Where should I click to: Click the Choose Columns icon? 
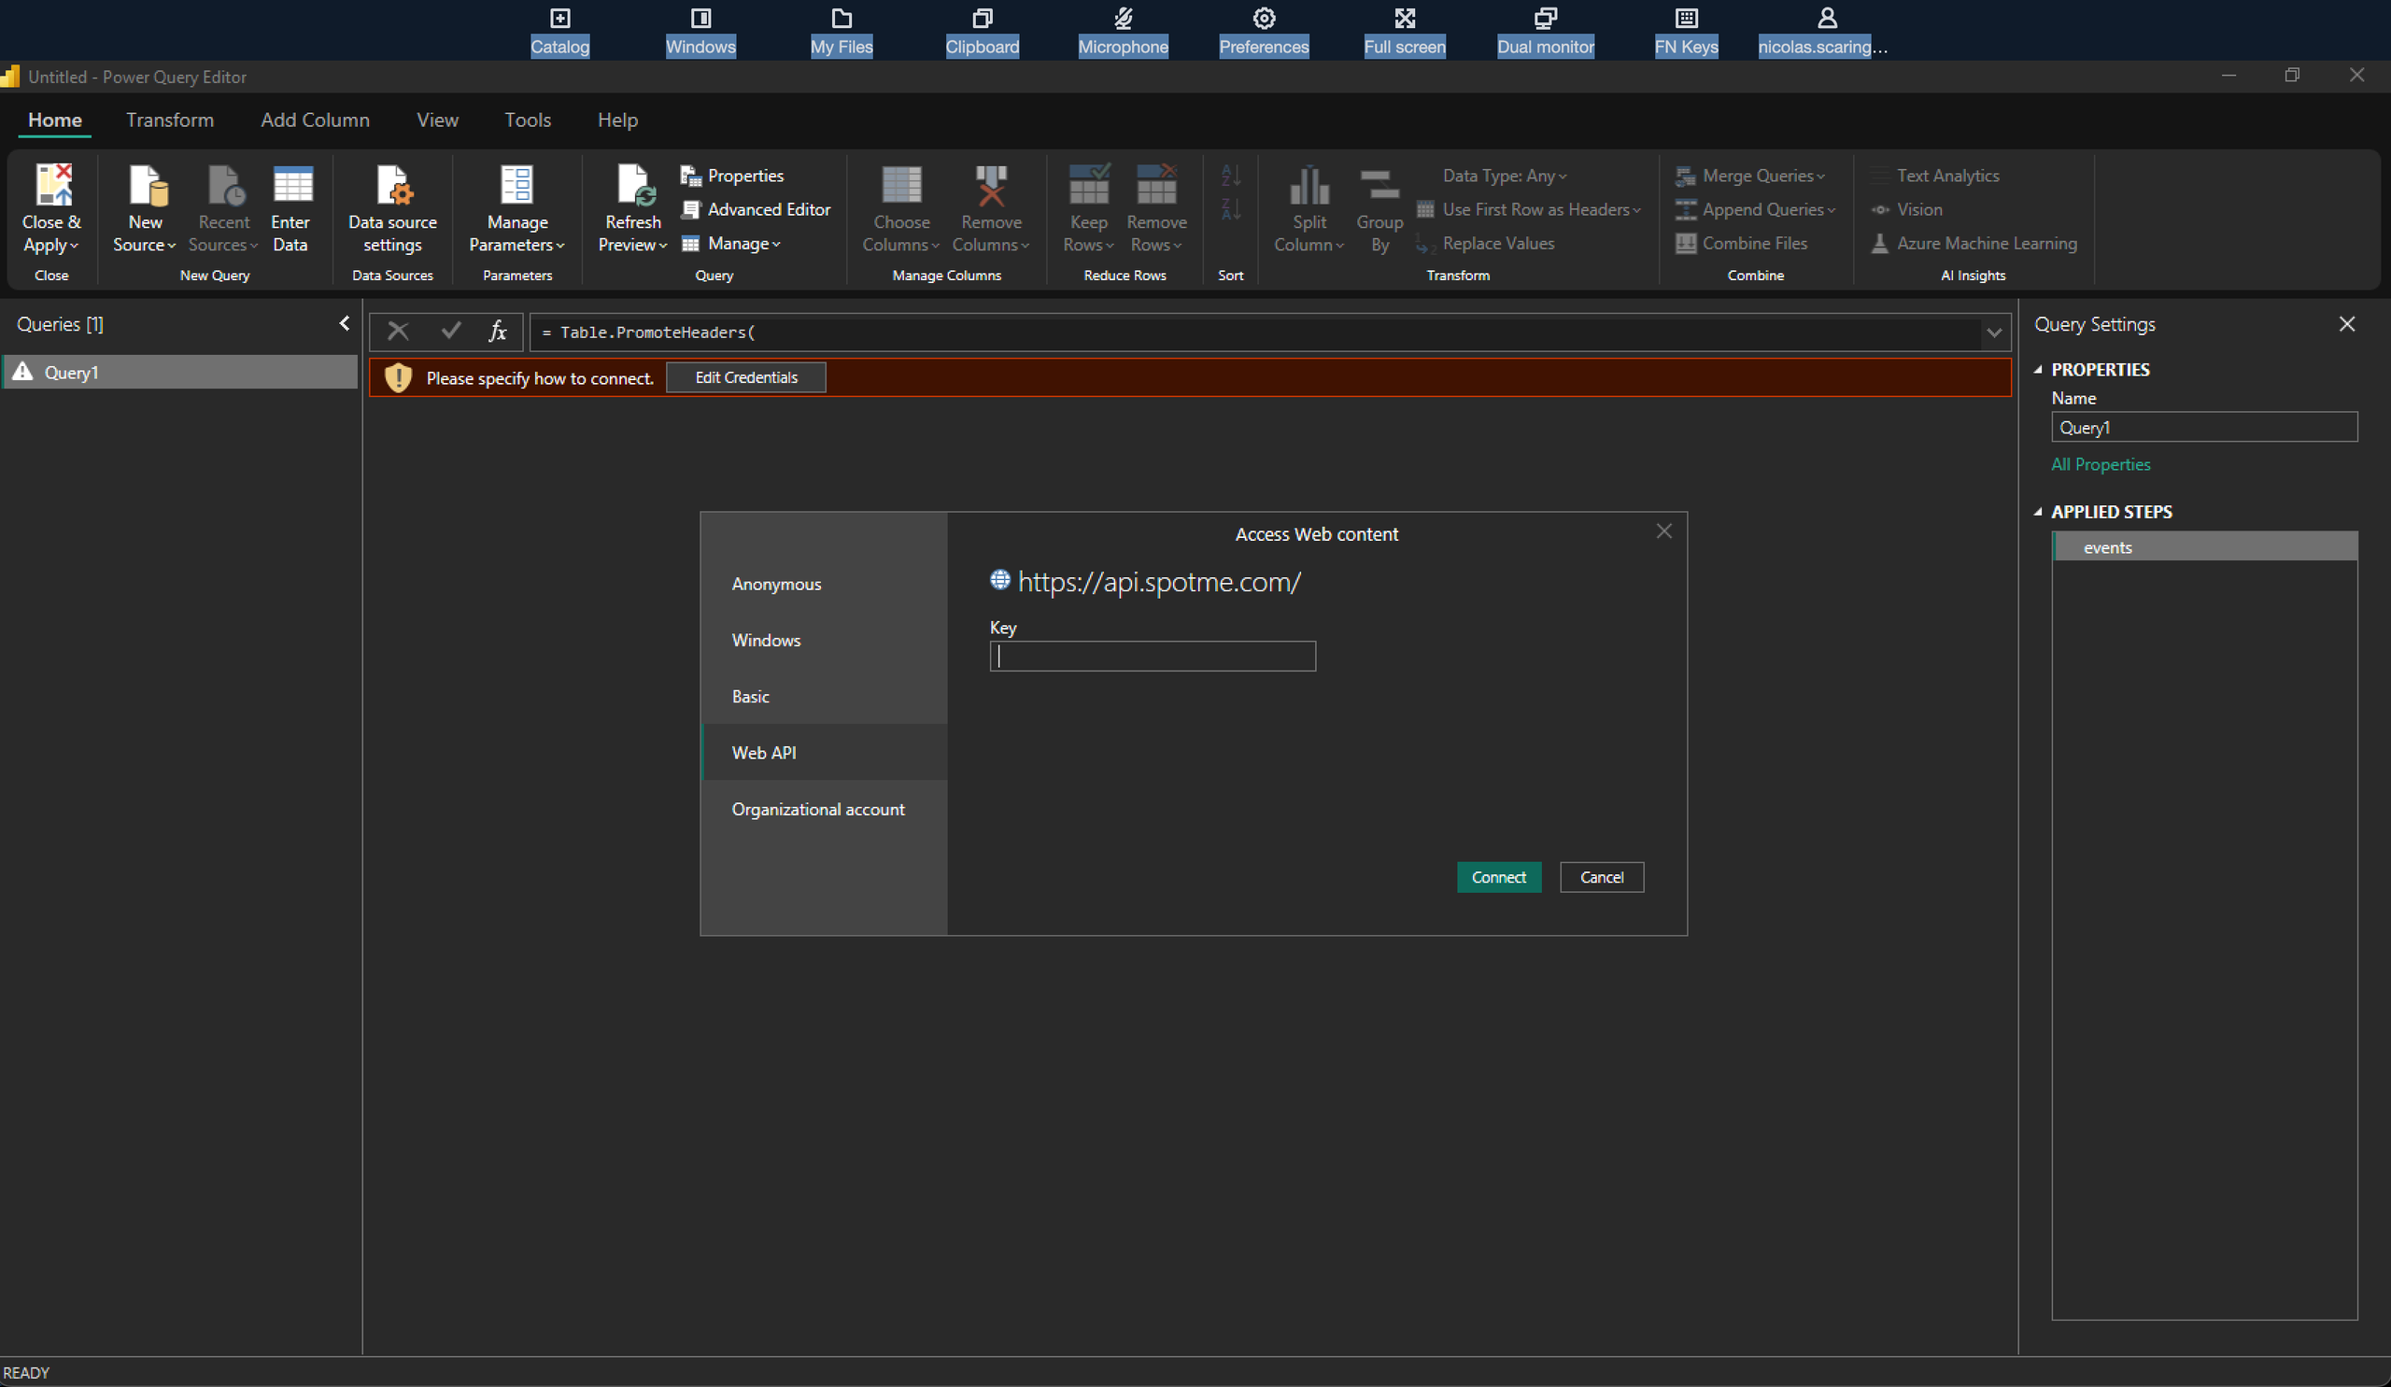pyautogui.click(x=901, y=185)
